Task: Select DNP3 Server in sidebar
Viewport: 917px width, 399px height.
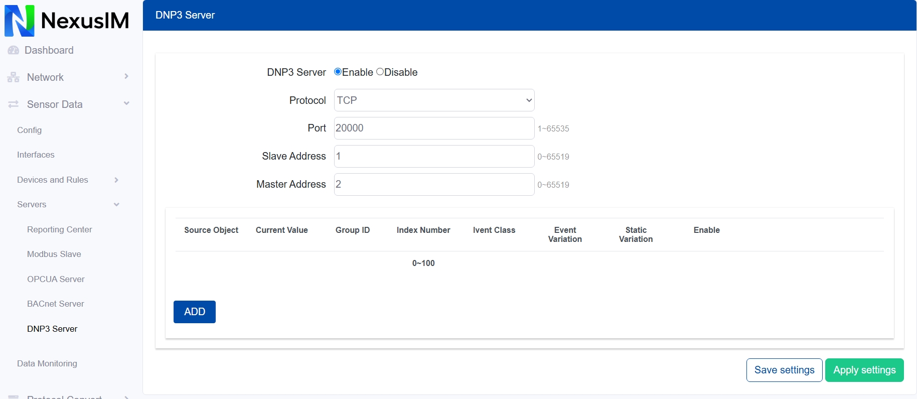Action: [x=52, y=329]
